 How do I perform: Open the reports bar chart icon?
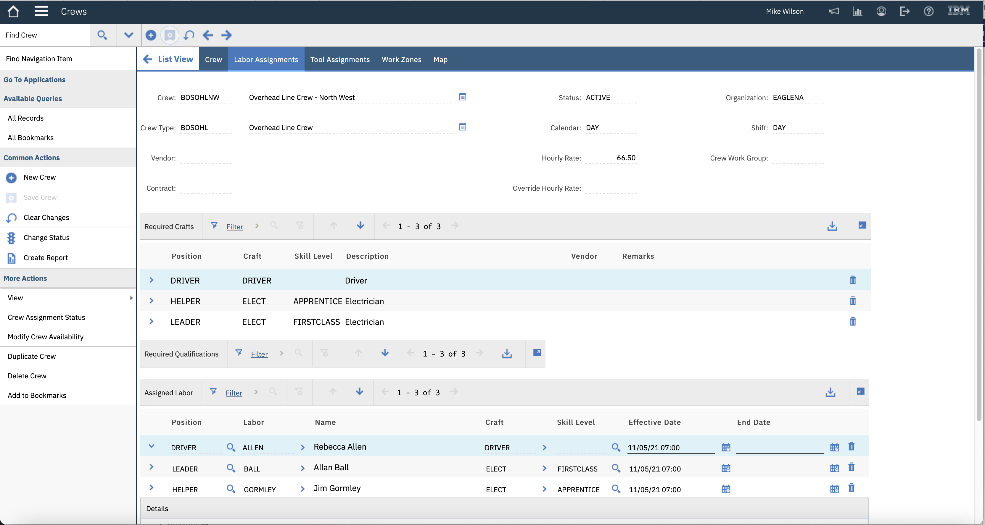[x=857, y=12]
